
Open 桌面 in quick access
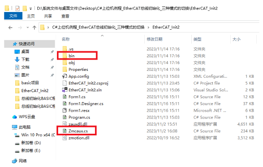click(x=25, y=52)
